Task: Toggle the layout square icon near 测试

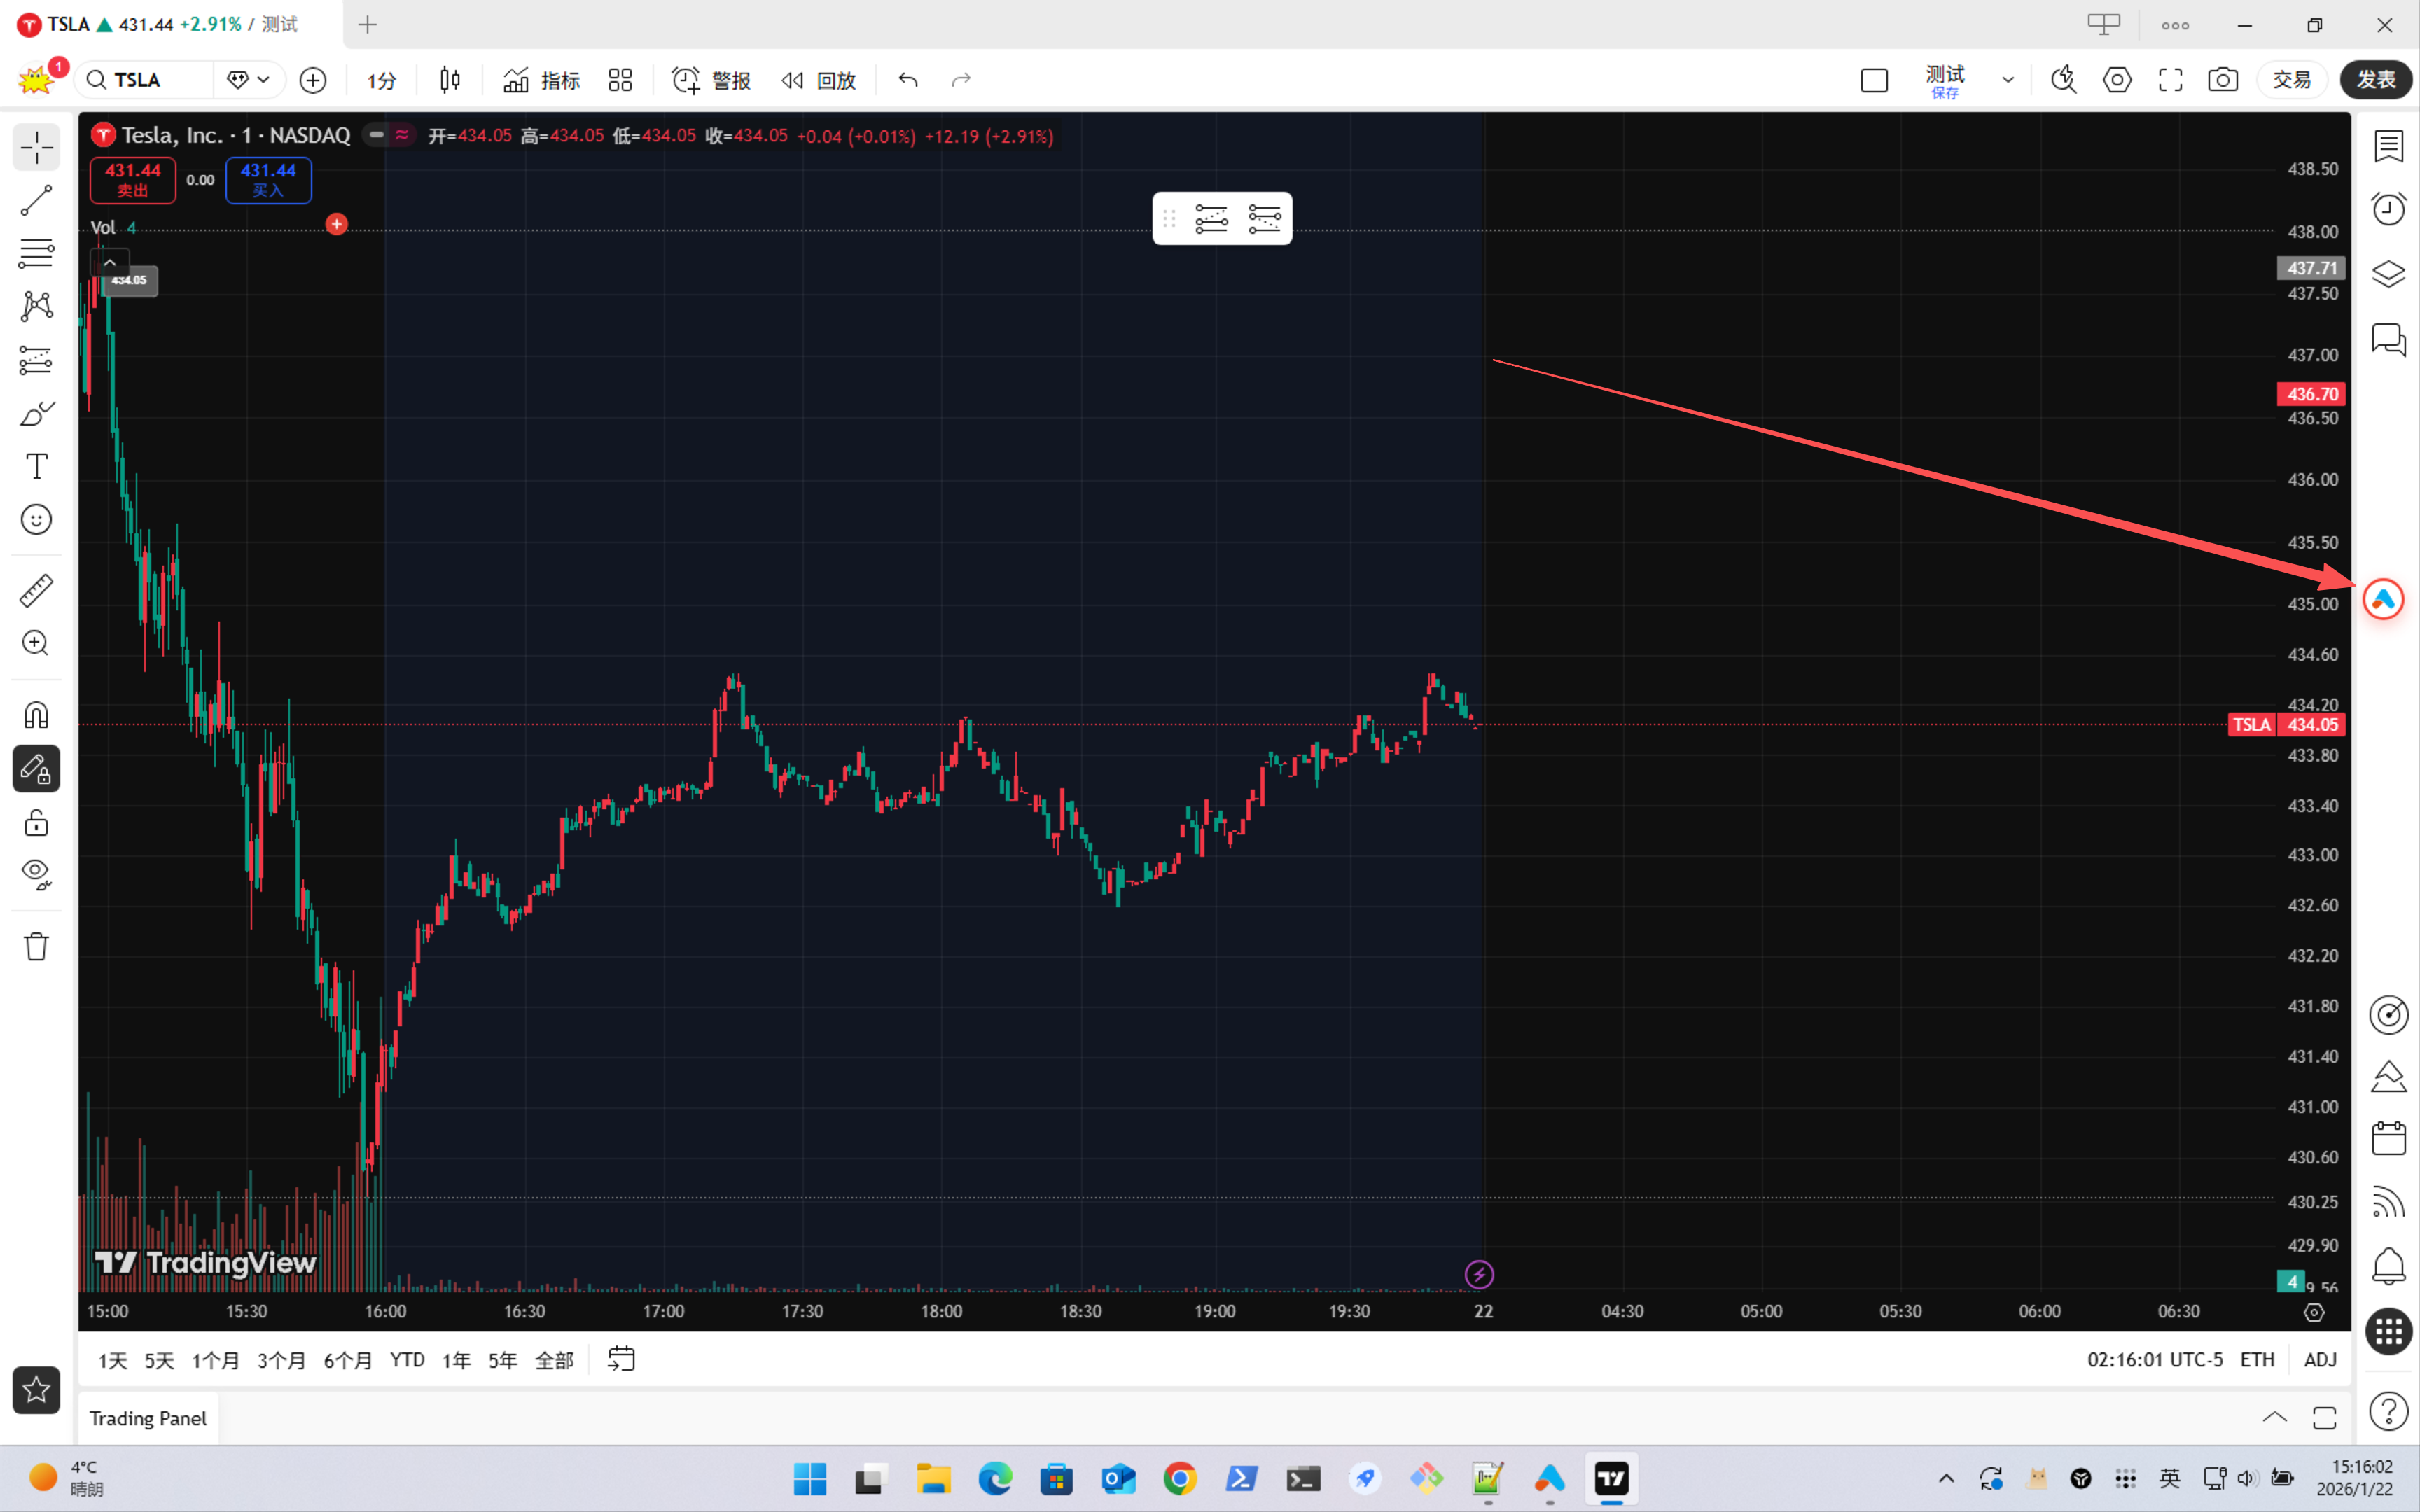Action: [1874, 80]
